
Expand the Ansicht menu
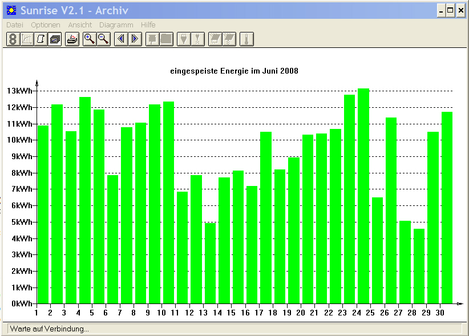point(80,25)
